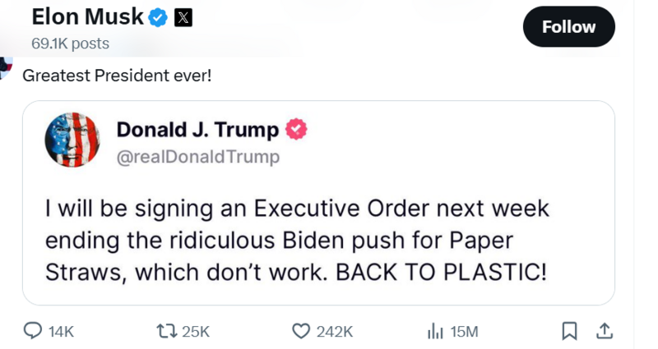The image size is (658, 349).
Task: Click Trump's flag-themed avatar
Action: [x=72, y=140]
